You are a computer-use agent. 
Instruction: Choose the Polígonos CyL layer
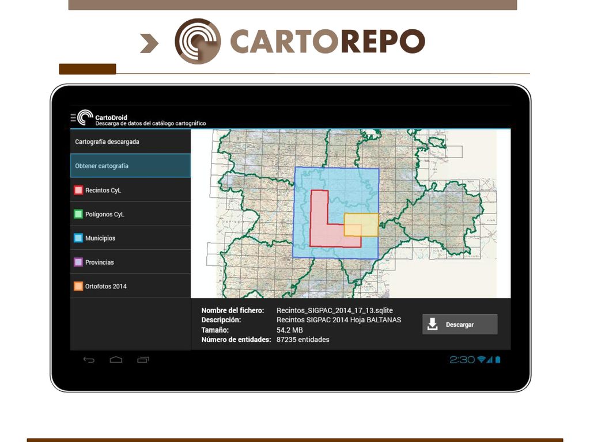click(131, 214)
